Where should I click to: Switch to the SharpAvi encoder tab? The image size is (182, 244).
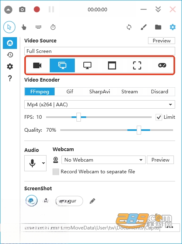tap(99, 91)
